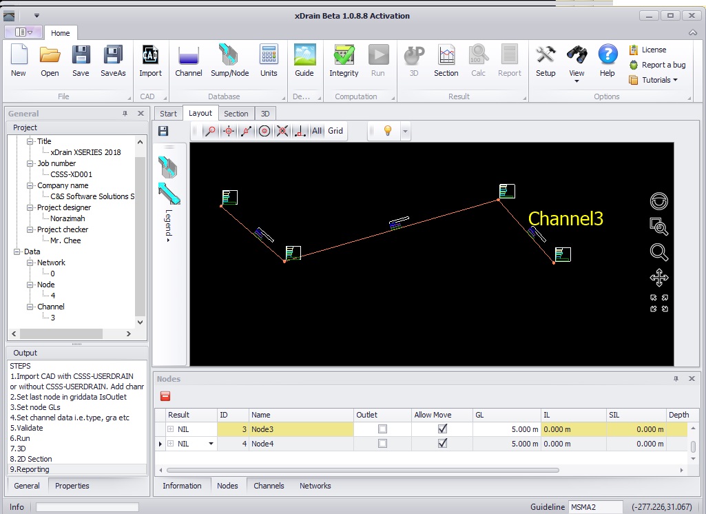Uncheck Allow Move for Node3

[x=442, y=429]
